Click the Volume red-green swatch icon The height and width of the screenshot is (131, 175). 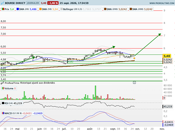click(x=3, y=88)
